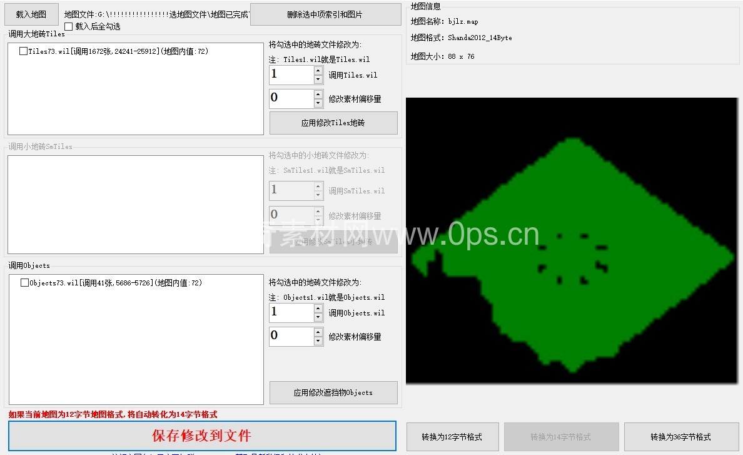Click the 调用Tiles.wil number input field
743x455 pixels.
click(291, 75)
